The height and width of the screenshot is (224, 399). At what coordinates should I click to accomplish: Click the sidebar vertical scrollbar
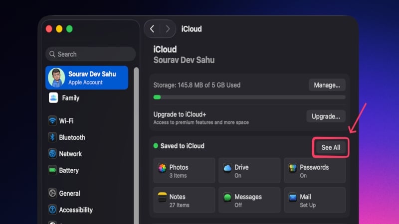(136, 145)
